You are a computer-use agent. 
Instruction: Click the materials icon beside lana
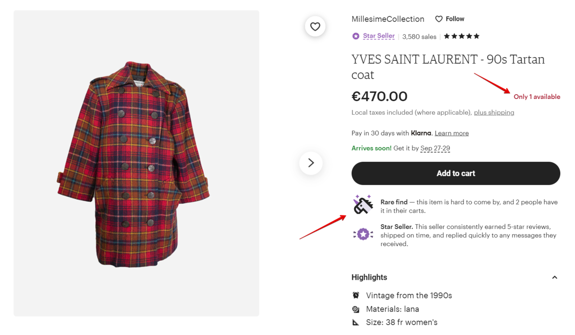356,309
